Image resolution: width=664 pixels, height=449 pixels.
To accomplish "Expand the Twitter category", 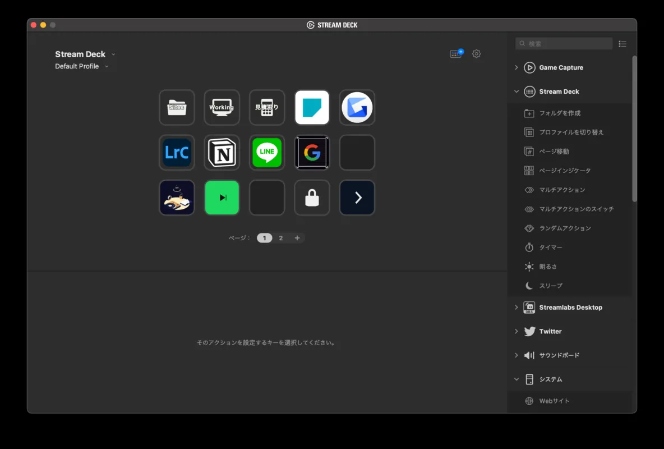I will tap(517, 331).
